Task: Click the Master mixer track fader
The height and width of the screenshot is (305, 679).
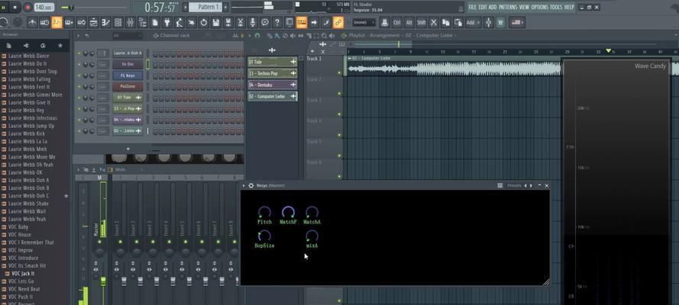Action: coord(103,281)
